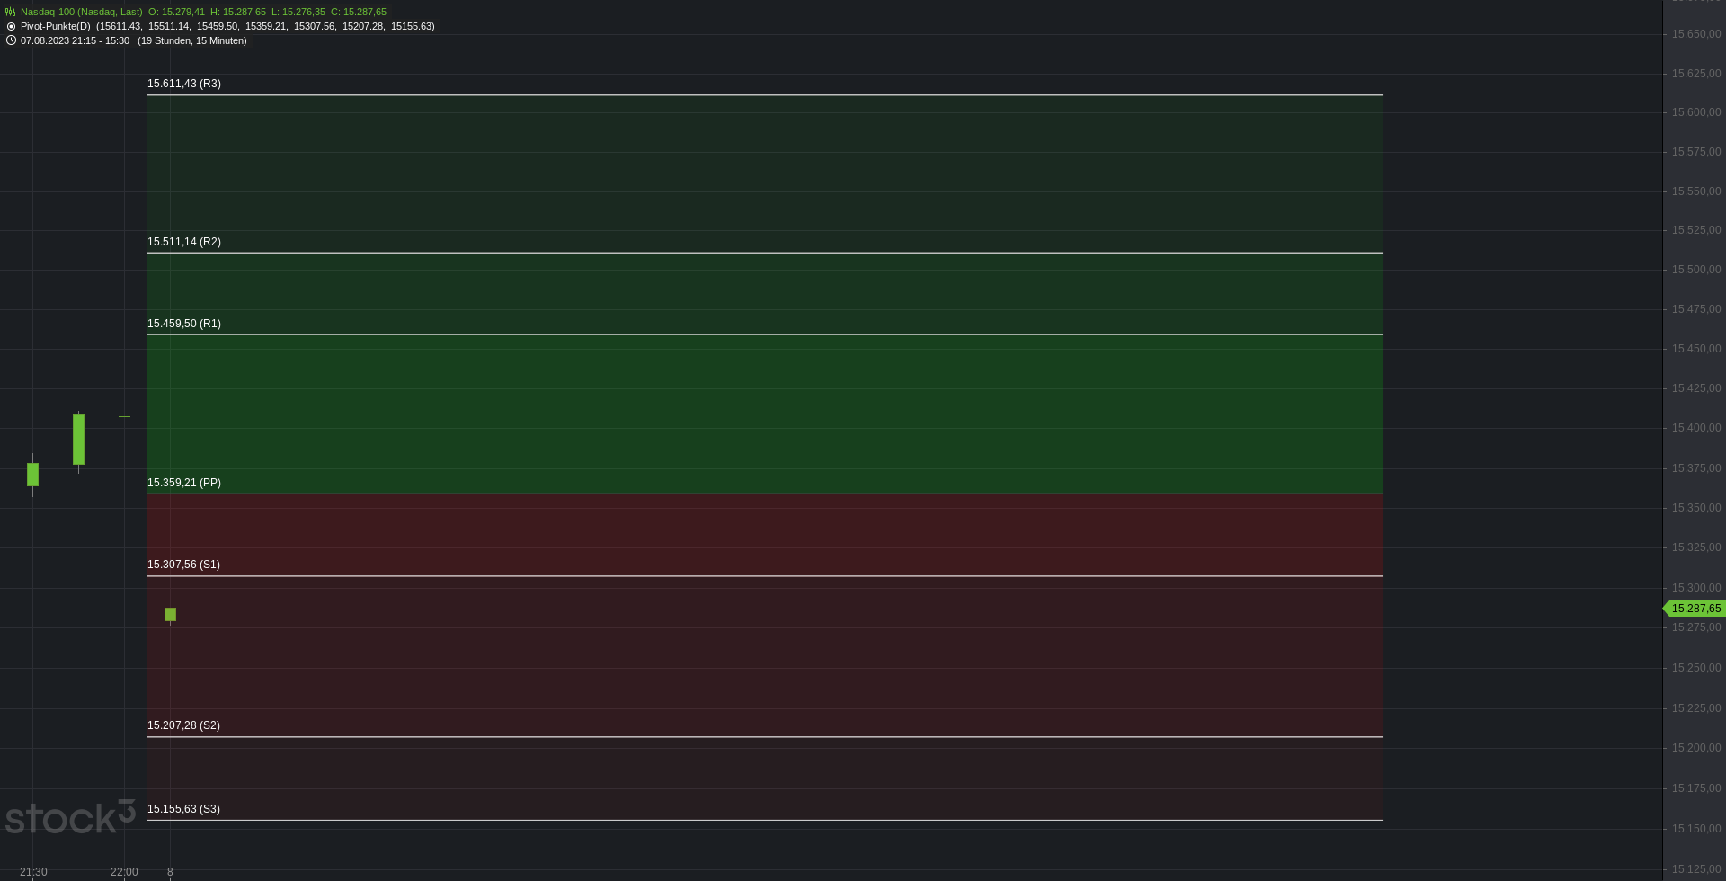Click the stock3 watermark logo
The image size is (1726, 881).
pos(70,816)
